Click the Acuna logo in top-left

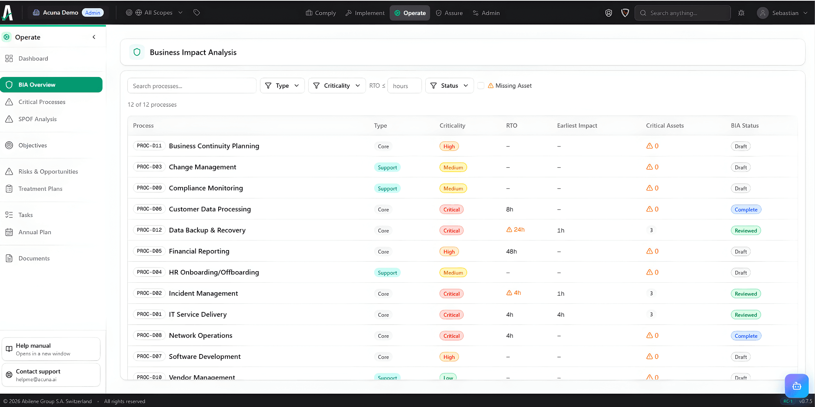coord(8,13)
